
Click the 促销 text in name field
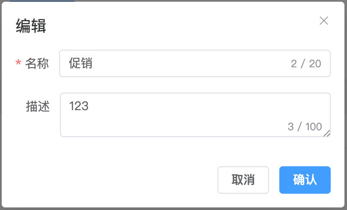81,64
